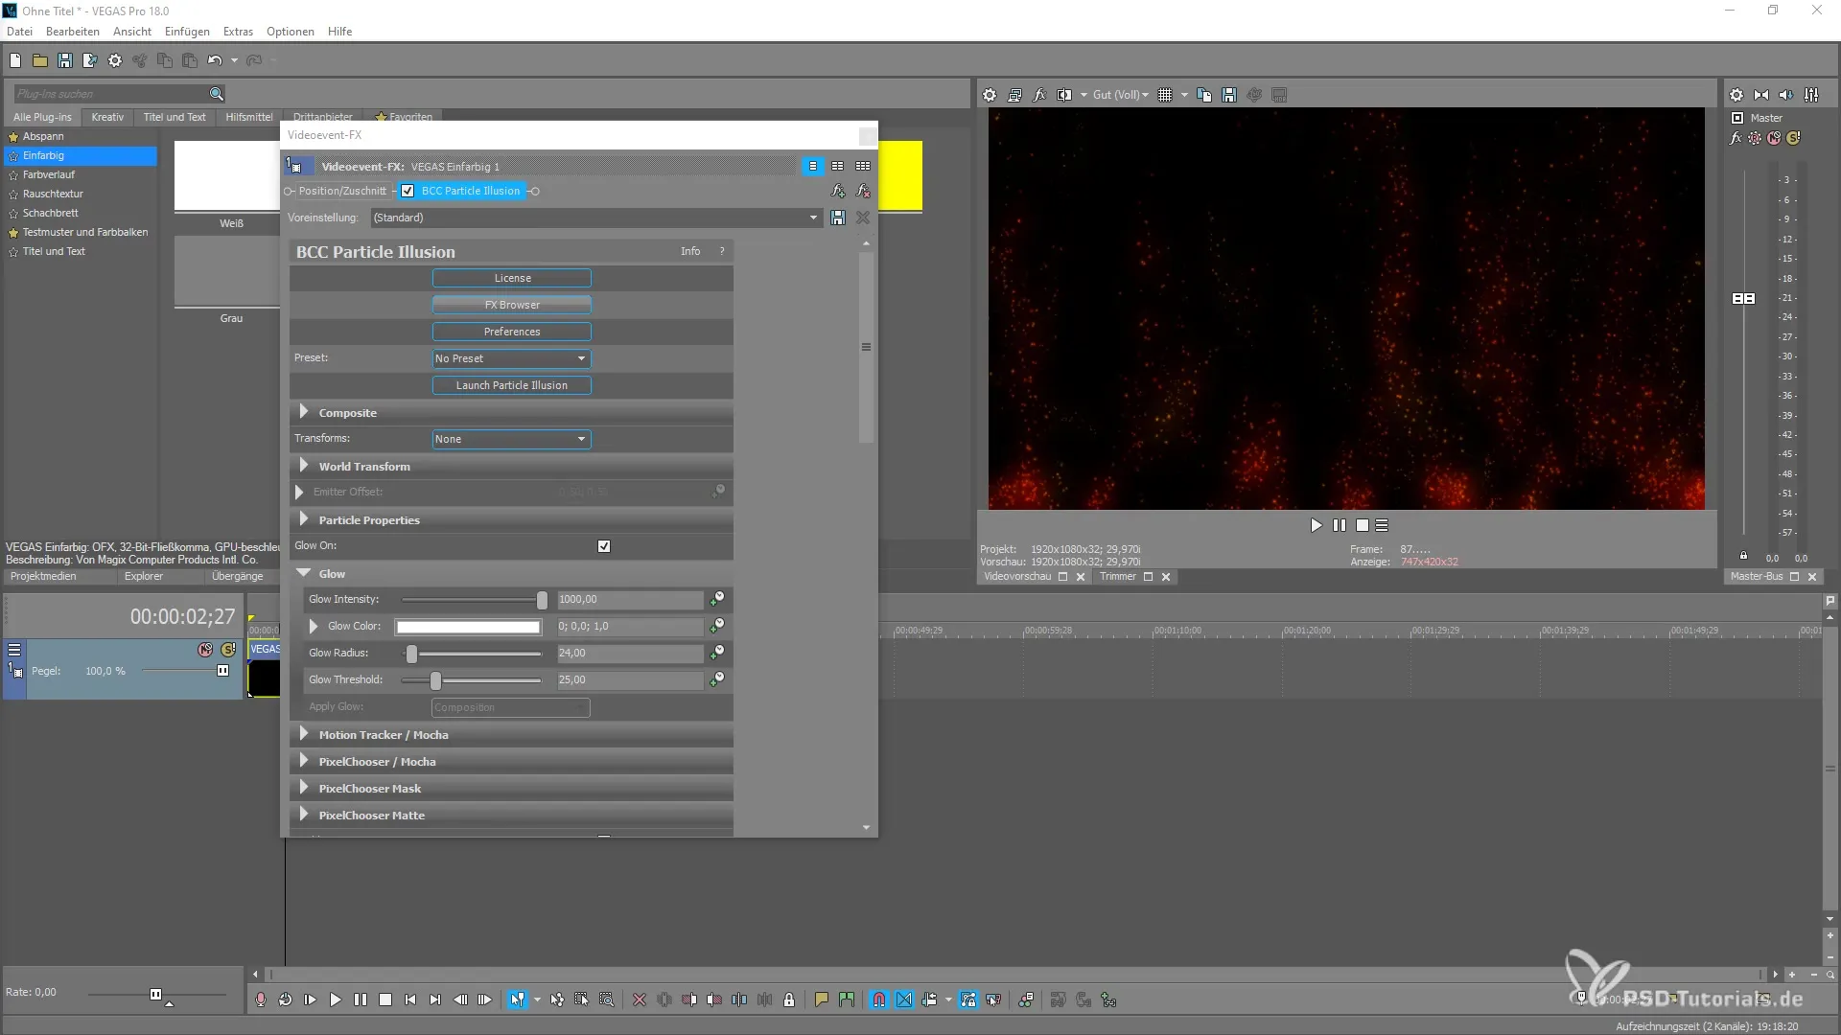Save the FX preset with disk icon
Screen dimensions: 1841x1035
click(x=838, y=218)
